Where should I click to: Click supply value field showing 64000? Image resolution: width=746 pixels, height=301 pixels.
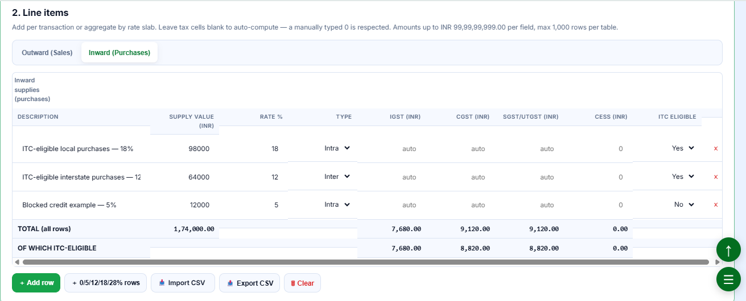(x=184, y=177)
